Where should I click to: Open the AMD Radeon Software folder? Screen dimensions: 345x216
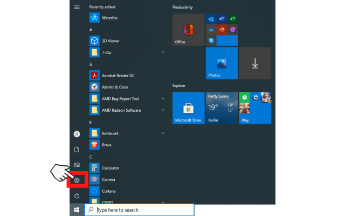[128, 110]
